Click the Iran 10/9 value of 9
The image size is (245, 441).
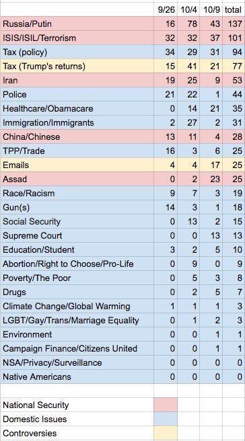tap(211, 80)
